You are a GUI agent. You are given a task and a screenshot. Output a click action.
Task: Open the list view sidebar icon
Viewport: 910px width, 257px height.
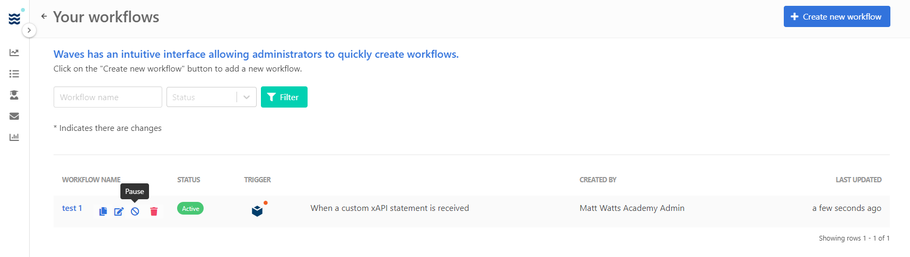coord(14,74)
